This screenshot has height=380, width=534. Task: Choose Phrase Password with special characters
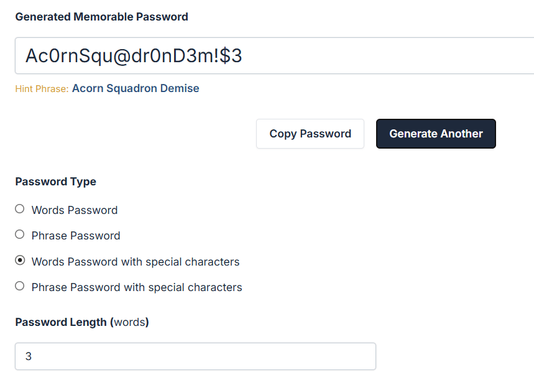click(19, 286)
